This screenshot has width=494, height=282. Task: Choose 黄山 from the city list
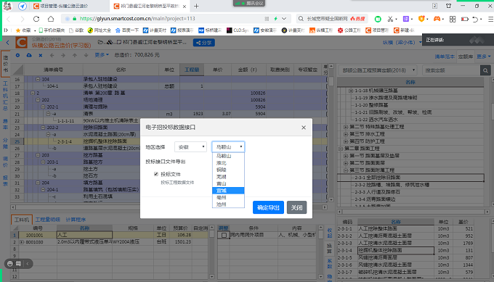tap(228, 183)
